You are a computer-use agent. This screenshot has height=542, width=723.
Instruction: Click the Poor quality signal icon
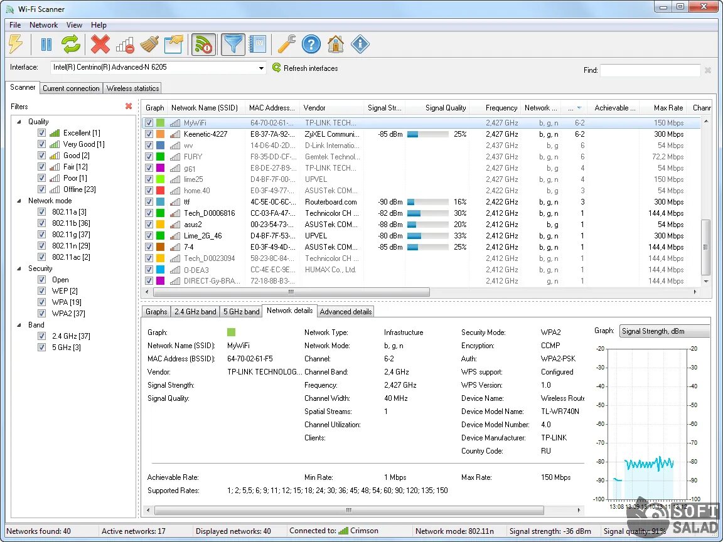[55, 178]
